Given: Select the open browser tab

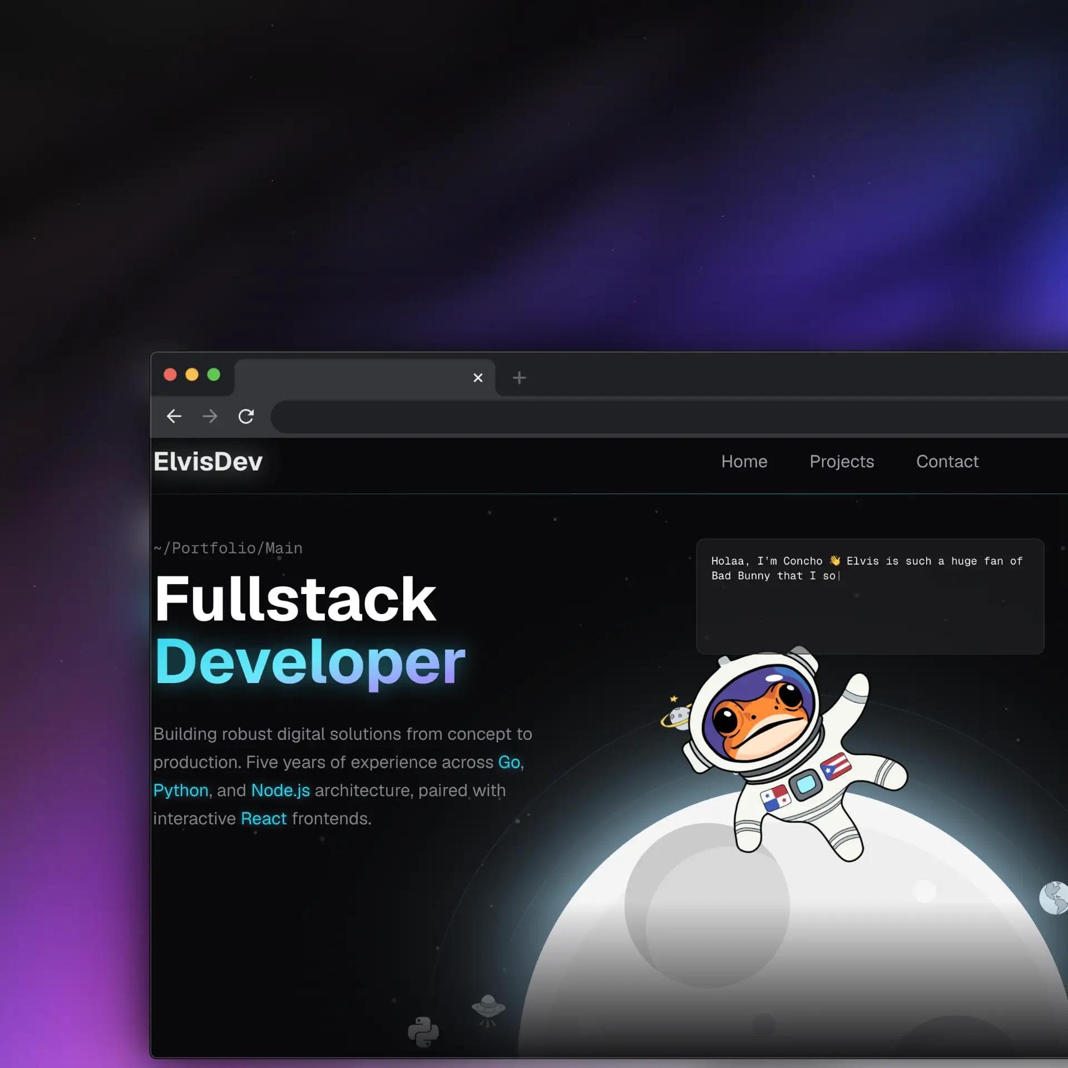Looking at the screenshot, I should [x=364, y=378].
